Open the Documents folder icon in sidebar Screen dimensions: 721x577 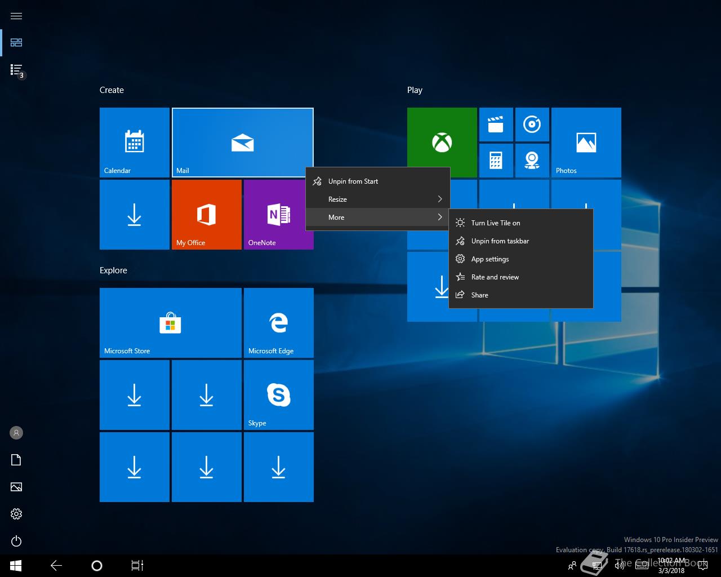coord(16,460)
